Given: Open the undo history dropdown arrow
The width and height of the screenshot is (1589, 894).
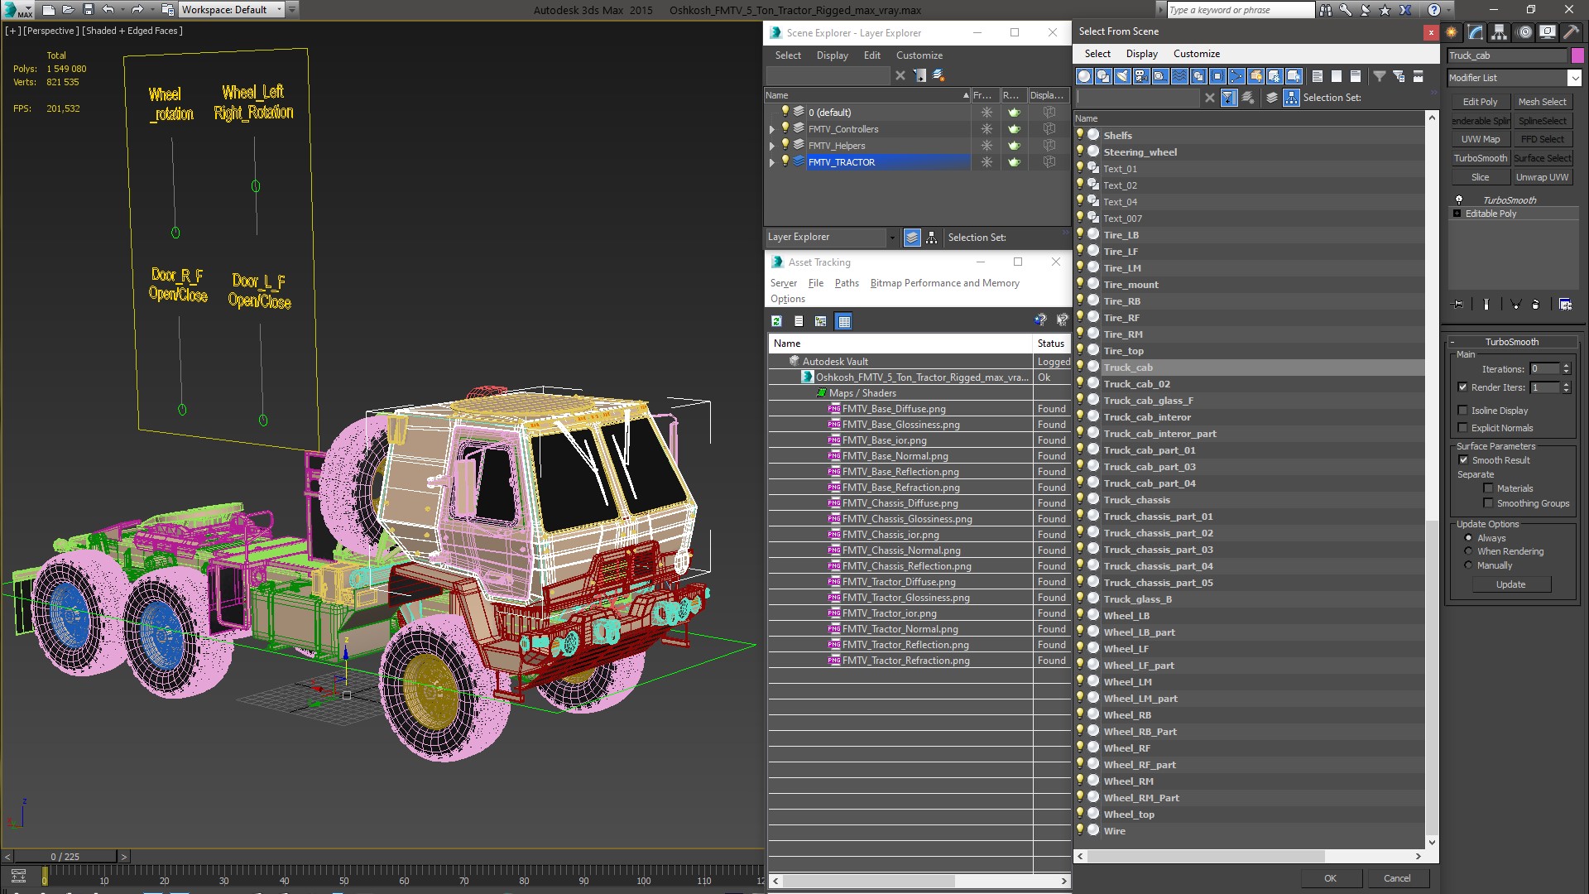Looking at the screenshot, I should 122,10.
